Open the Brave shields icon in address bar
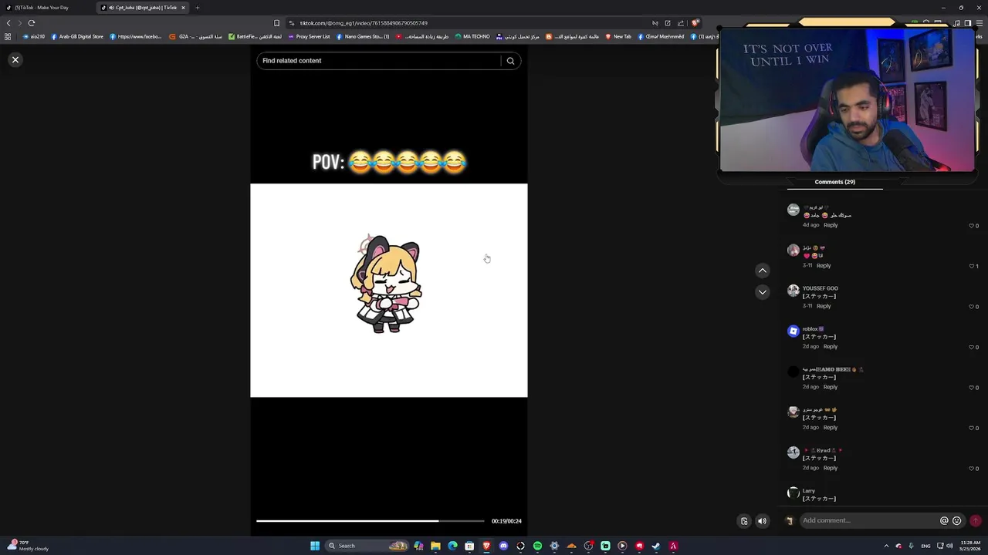The width and height of the screenshot is (988, 555). tap(695, 23)
